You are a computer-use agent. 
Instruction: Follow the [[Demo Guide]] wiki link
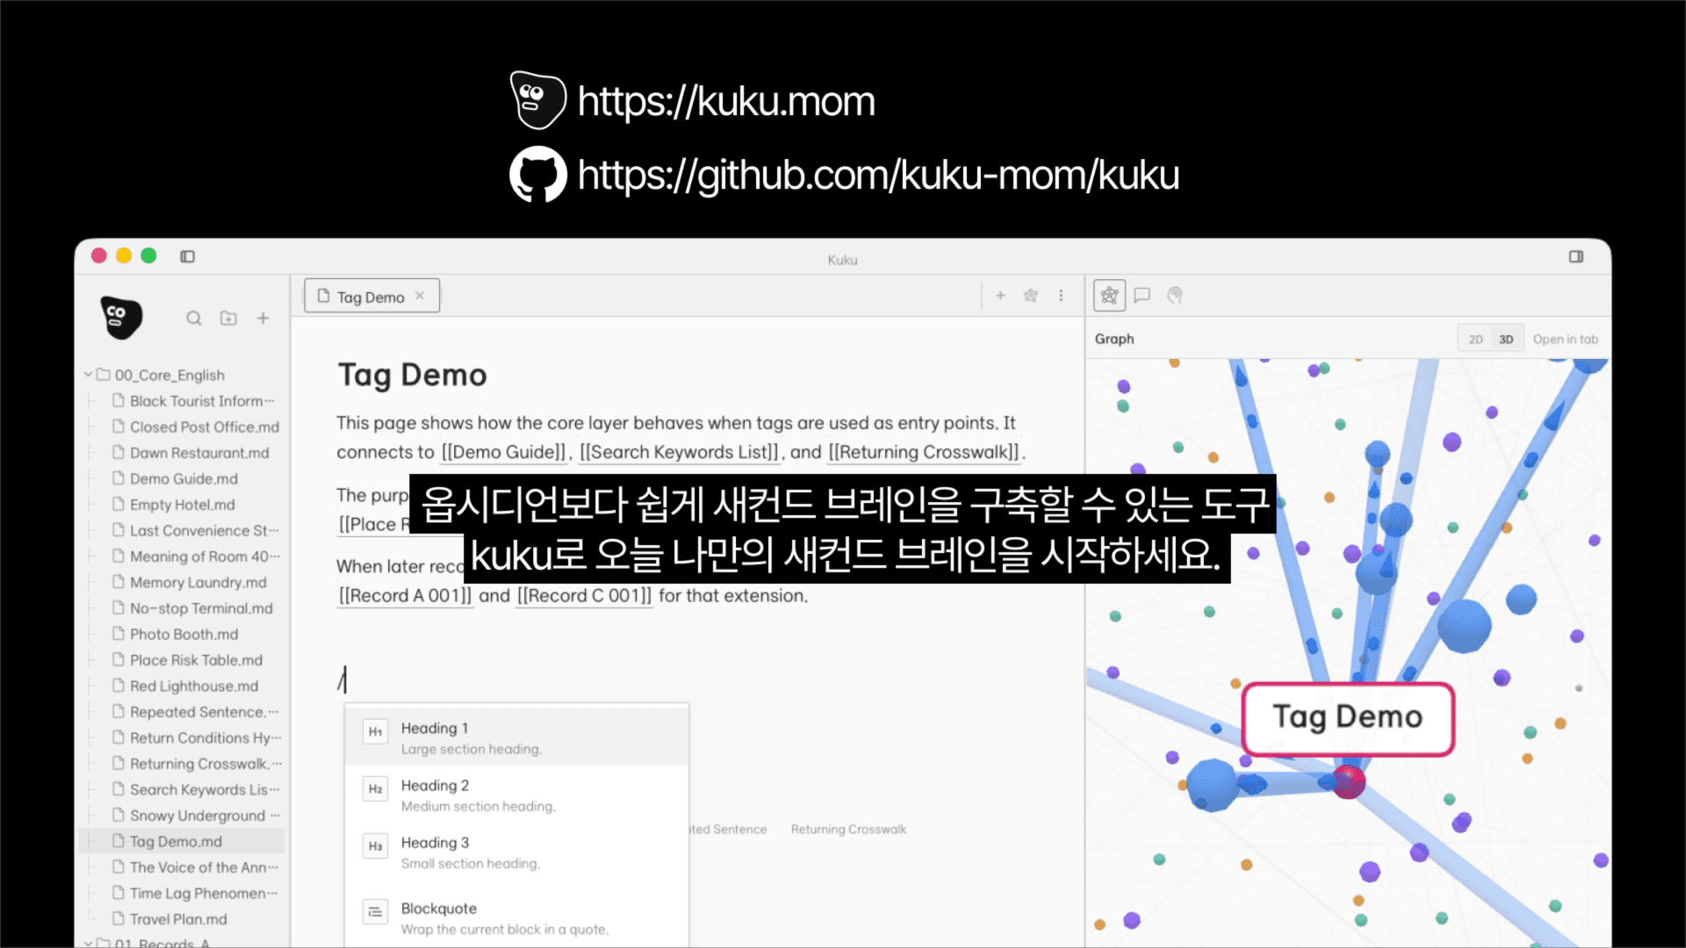[x=505, y=452]
